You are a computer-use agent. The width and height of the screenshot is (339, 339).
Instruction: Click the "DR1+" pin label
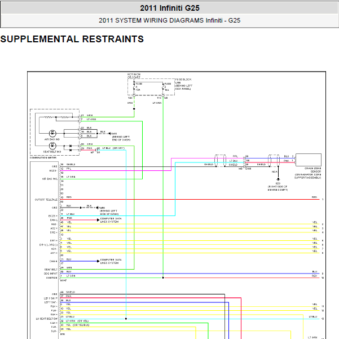(54, 241)
